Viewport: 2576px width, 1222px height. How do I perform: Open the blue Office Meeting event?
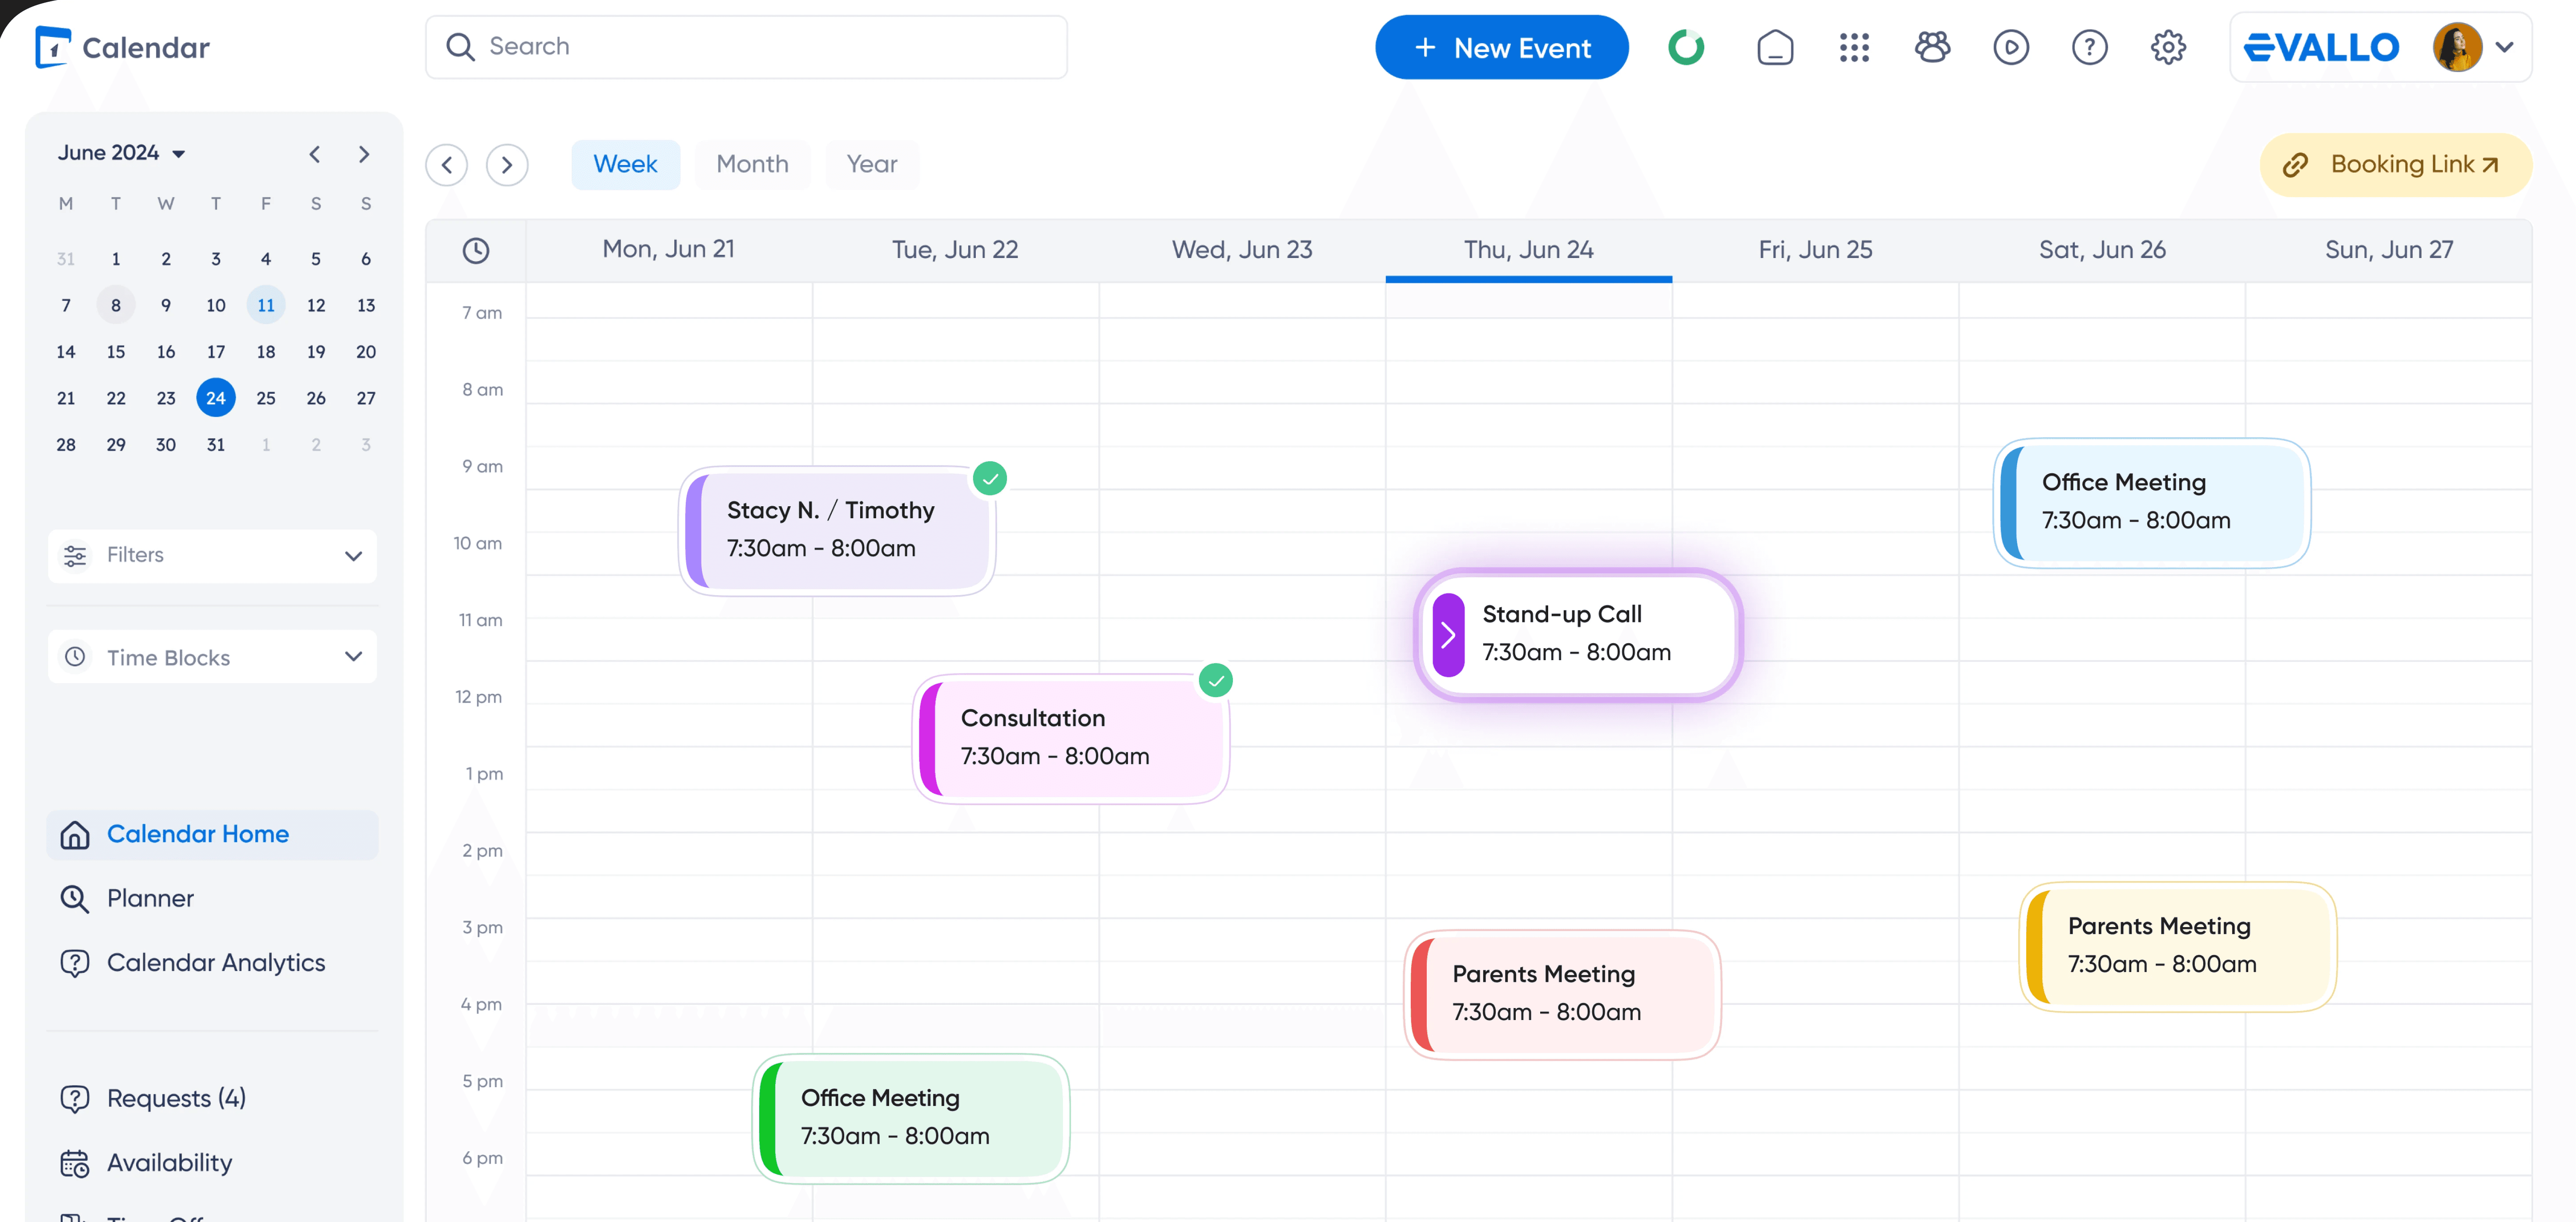click(x=2152, y=503)
